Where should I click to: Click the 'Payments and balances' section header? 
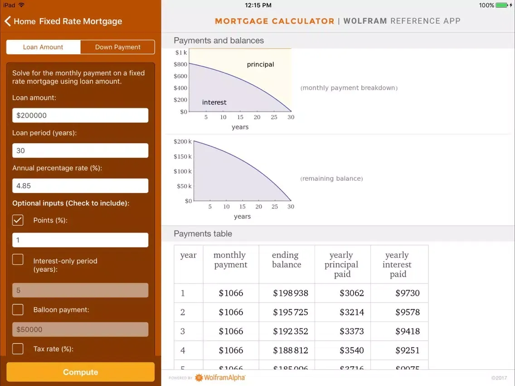coord(219,40)
